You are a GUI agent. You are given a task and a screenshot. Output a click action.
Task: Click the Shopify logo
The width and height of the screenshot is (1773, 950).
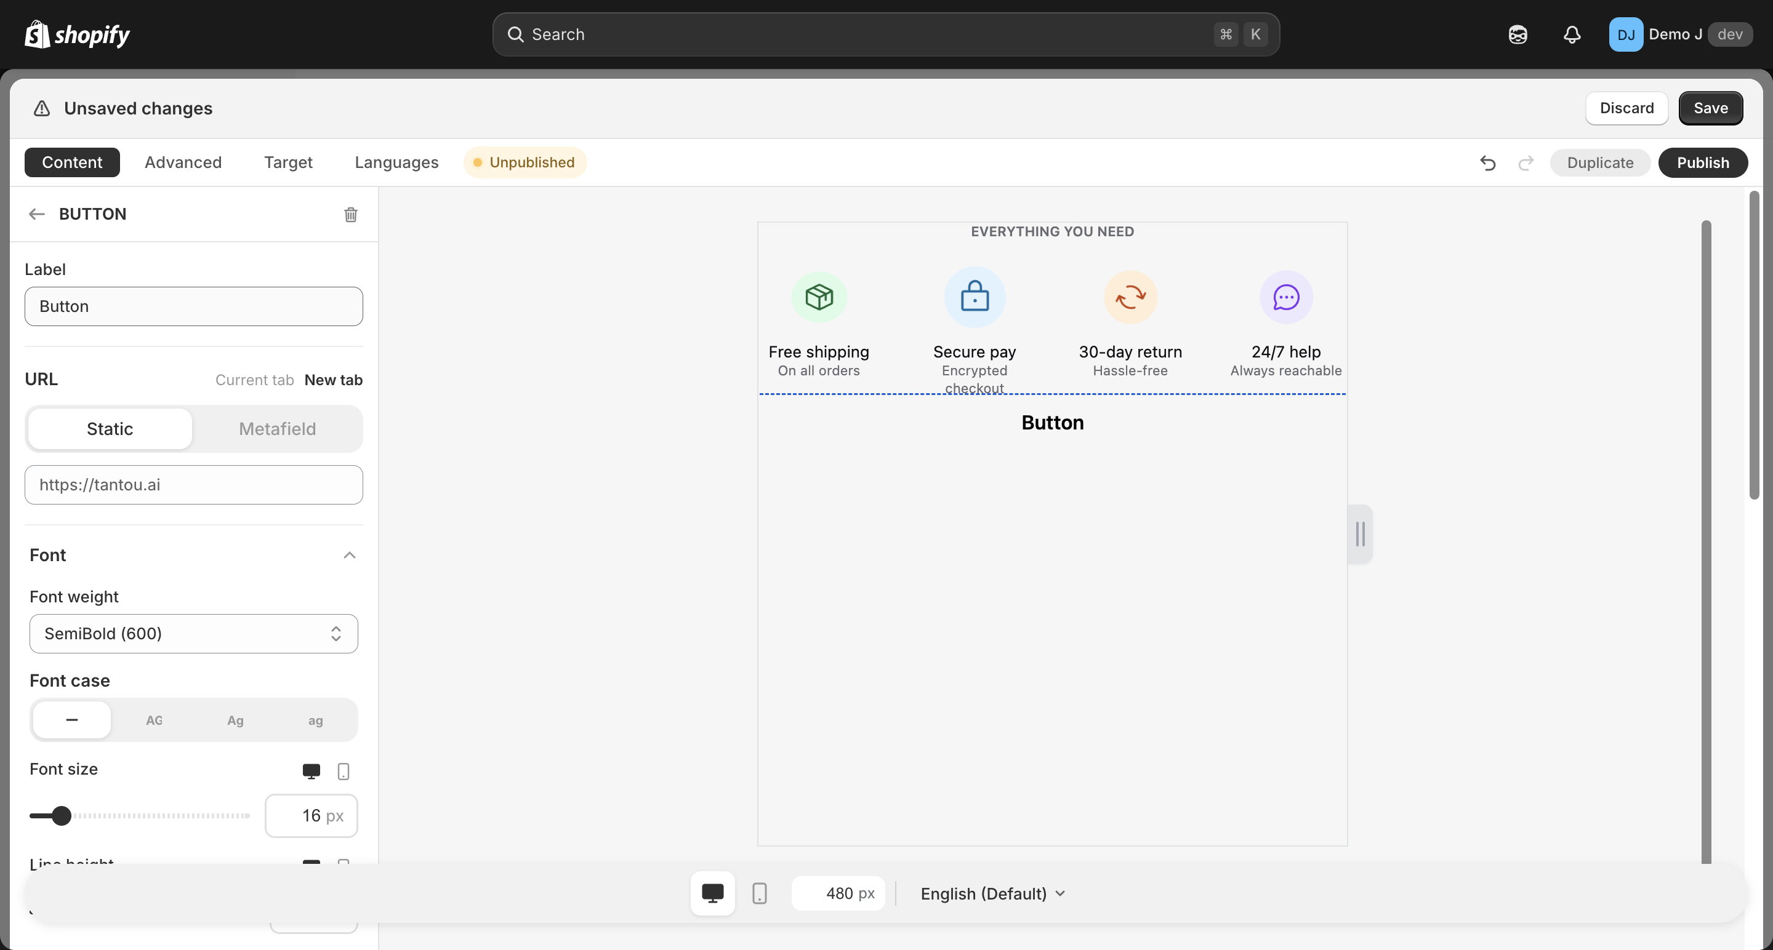pyautogui.click(x=77, y=34)
